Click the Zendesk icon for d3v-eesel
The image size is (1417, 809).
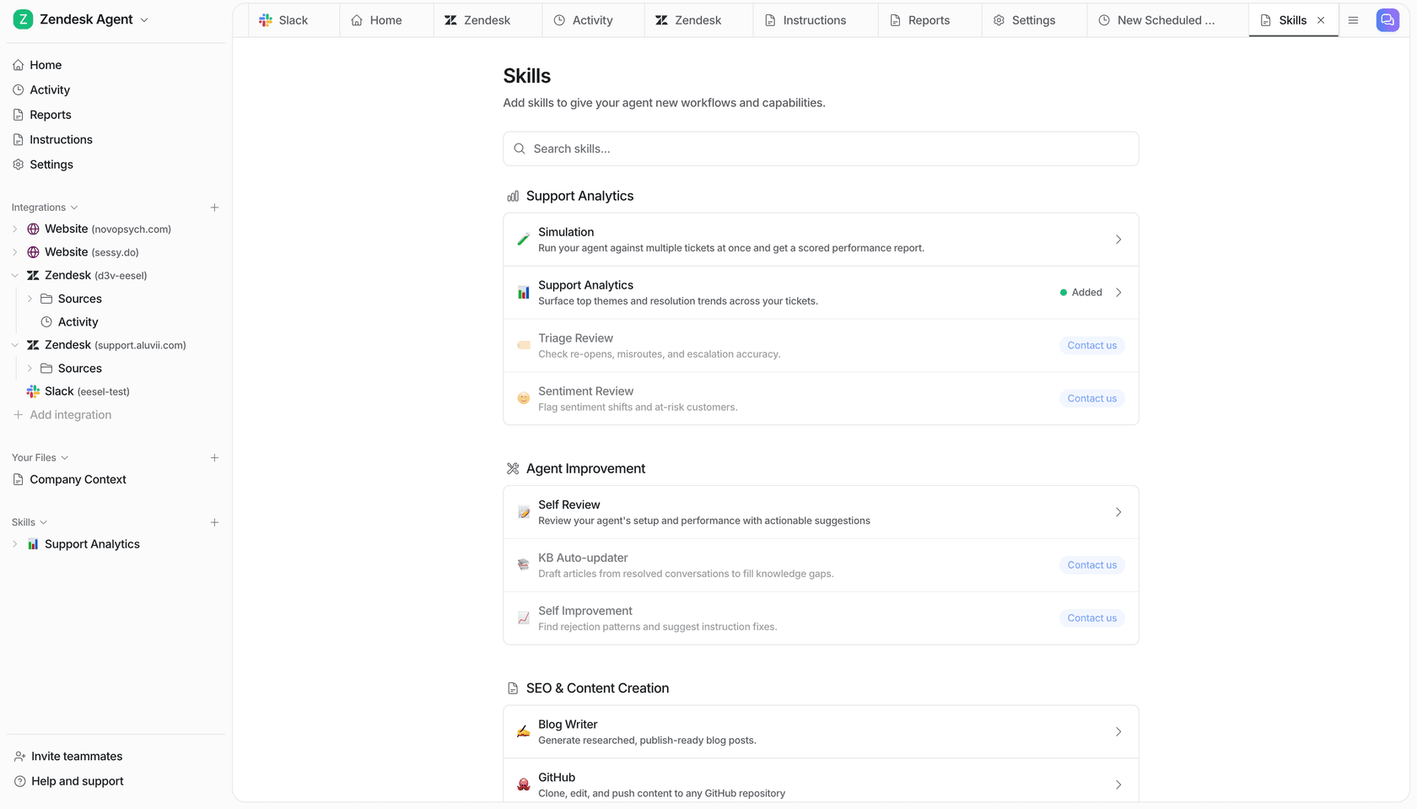(33, 275)
